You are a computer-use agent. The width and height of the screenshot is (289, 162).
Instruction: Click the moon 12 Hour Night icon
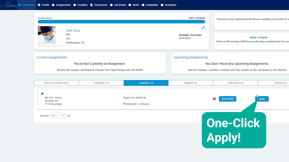pos(46,104)
